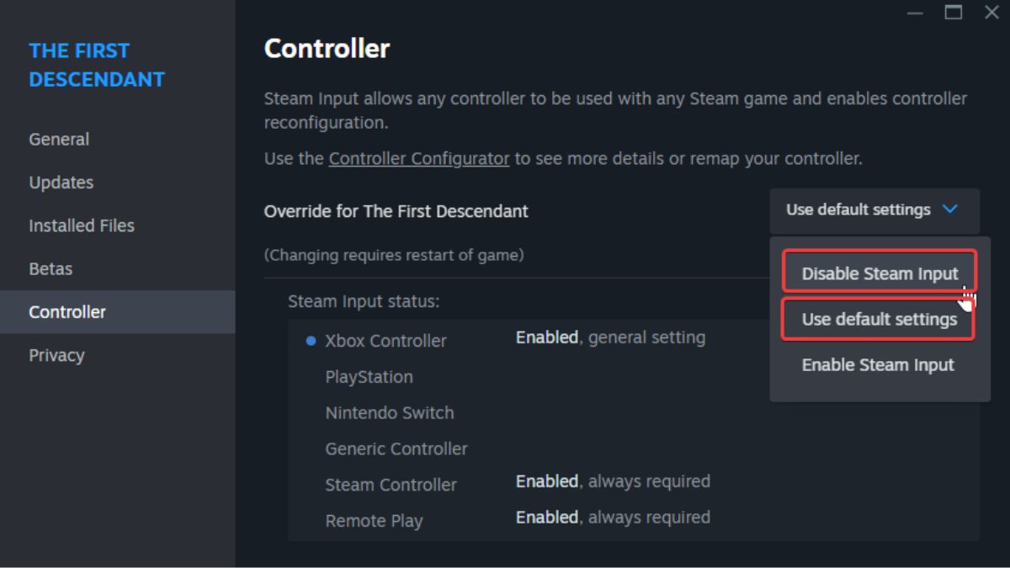The height and width of the screenshot is (568, 1010).
Task: Open the override settings dropdown
Action: tap(874, 210)
